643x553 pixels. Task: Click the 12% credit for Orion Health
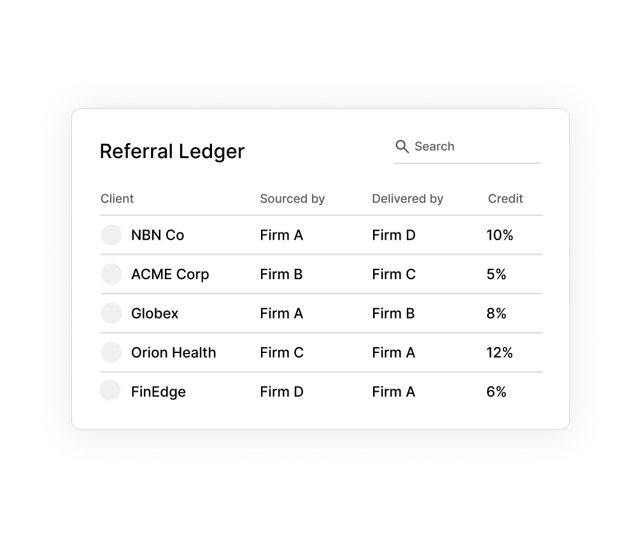pyautogui.click(x=499, y=352)
